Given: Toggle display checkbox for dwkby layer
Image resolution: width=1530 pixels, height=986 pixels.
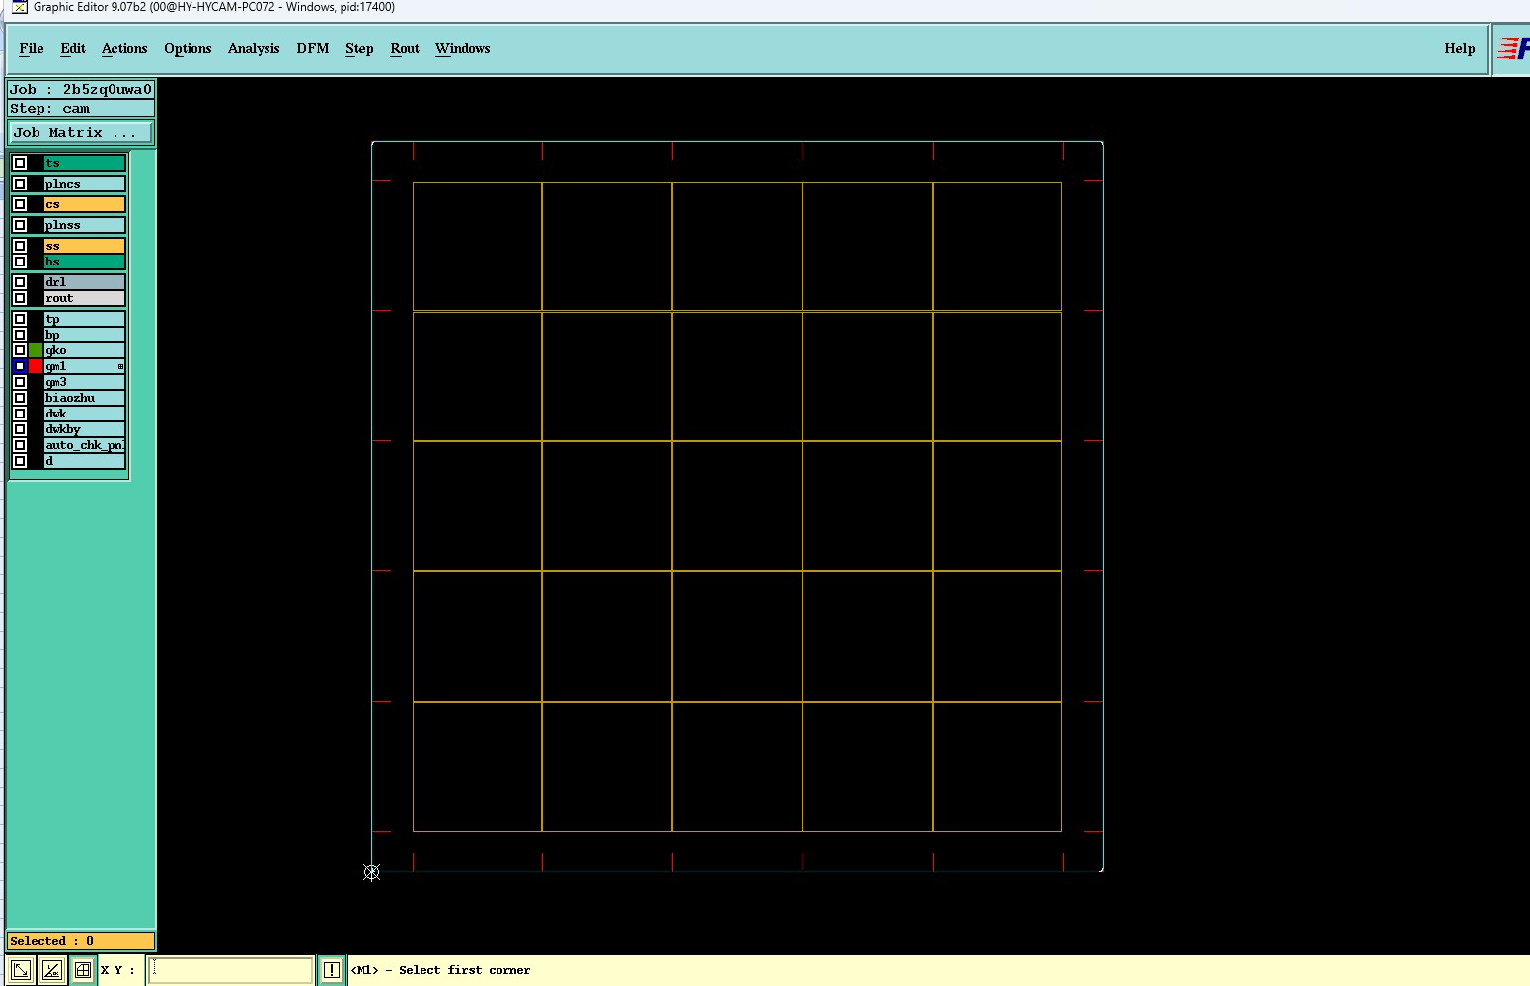Looking at the screenshot, I should pyautogui.click(x=20, y=429).
